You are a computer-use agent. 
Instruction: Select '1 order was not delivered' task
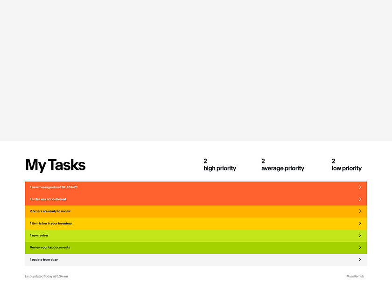tap(196, 200)
